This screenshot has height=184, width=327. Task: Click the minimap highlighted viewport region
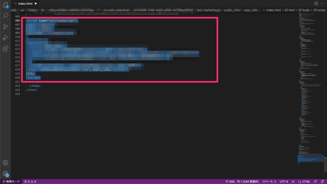tap(310, 158)
